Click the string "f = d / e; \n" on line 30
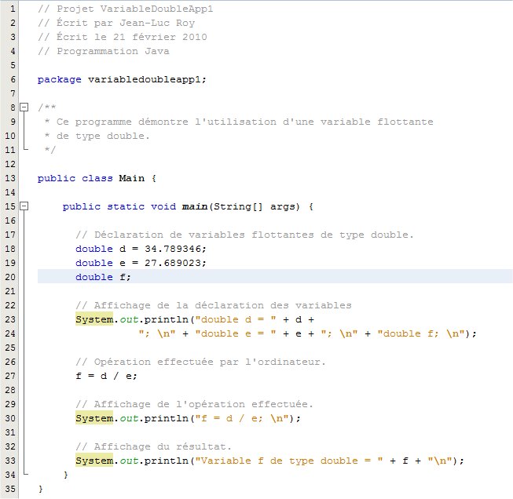The height and width of the screenshot is (499, 513). [x=242, y=418]
